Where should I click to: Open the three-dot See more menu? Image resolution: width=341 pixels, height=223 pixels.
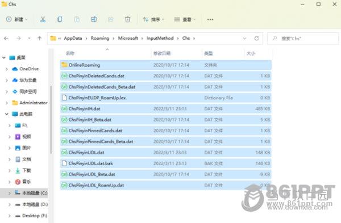tap(210, 19)
